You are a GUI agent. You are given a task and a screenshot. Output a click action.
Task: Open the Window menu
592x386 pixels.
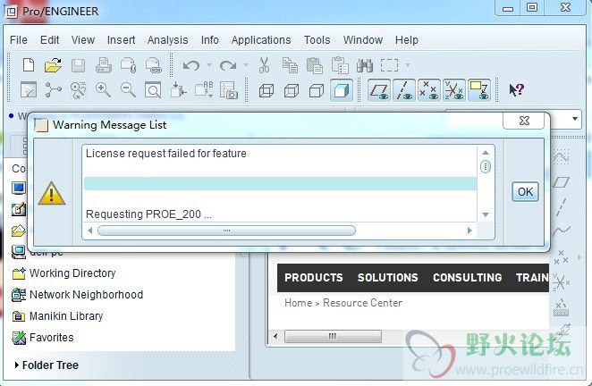363,40
